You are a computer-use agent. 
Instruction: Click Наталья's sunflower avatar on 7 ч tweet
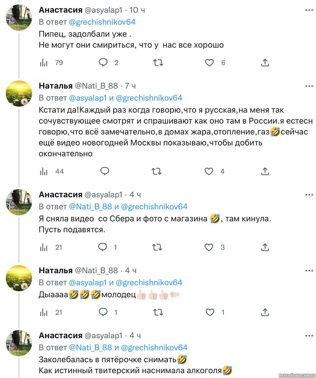coord(19,93)
